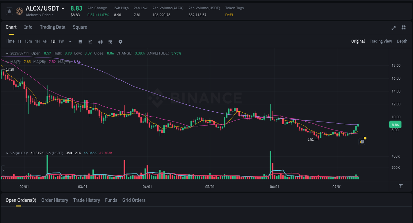The height and width of the screenshot is (223, 413).
Task: Click the alert icon near the latest candle
Action: click(361, 141)
